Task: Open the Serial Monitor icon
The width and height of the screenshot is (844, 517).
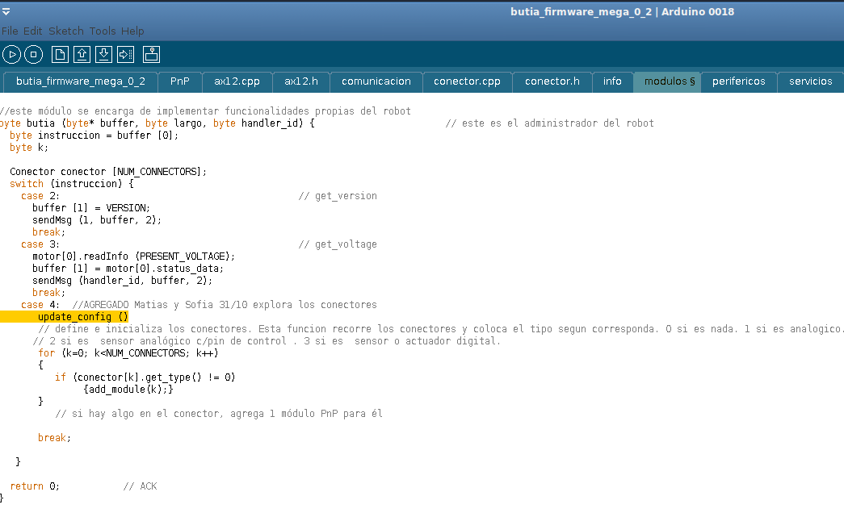Action: pyautogui.click(x=152, y=55)
